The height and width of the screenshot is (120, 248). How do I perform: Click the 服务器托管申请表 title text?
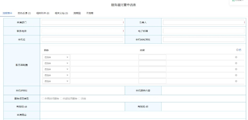click(124, 5)
